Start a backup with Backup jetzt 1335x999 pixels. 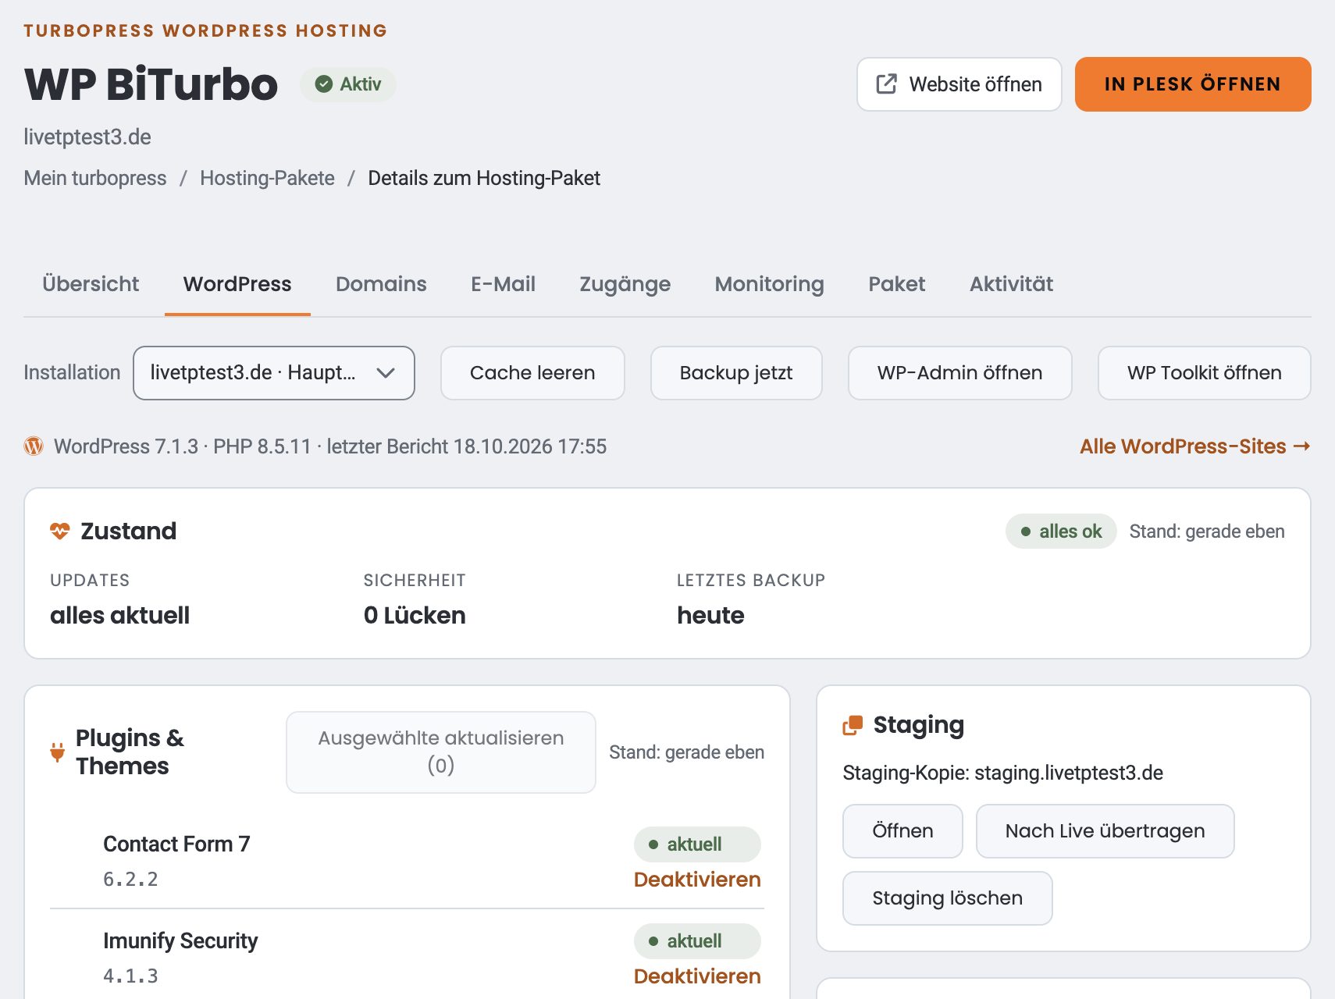(x=736, y=373)
